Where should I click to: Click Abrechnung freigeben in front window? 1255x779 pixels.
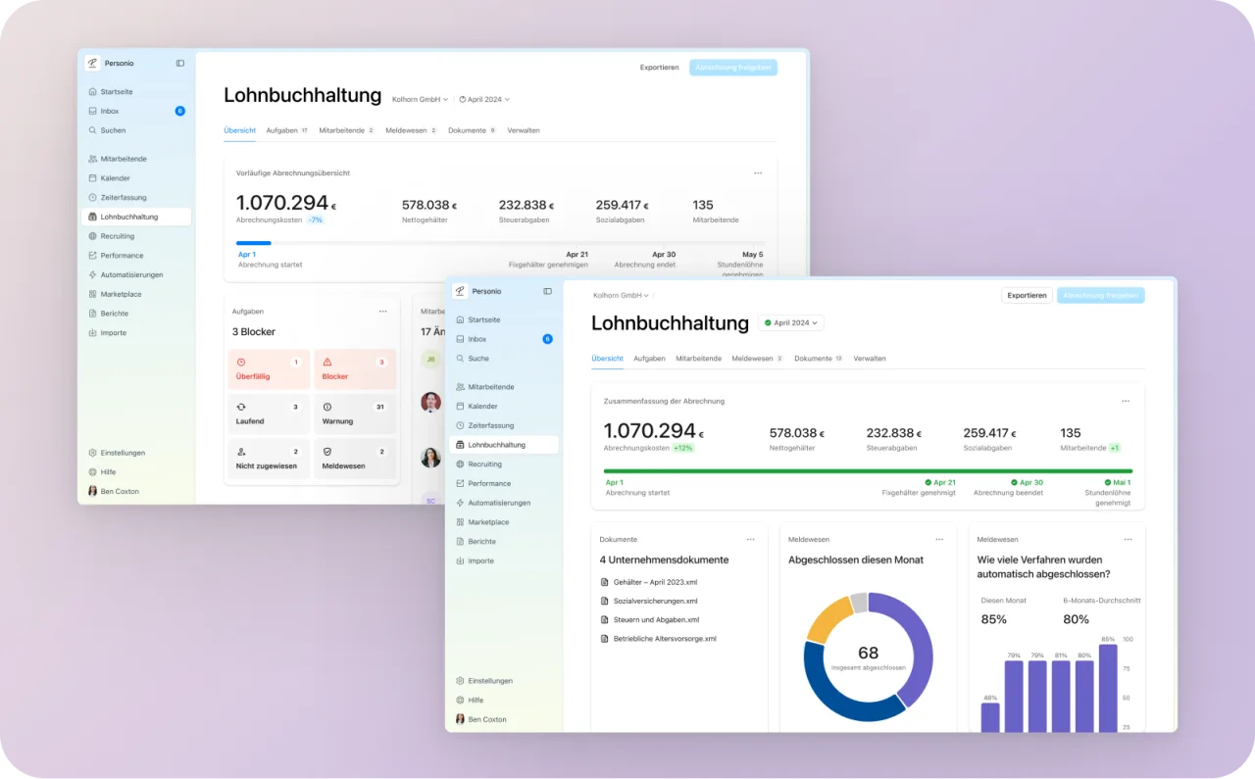(x=1101, y=295)
